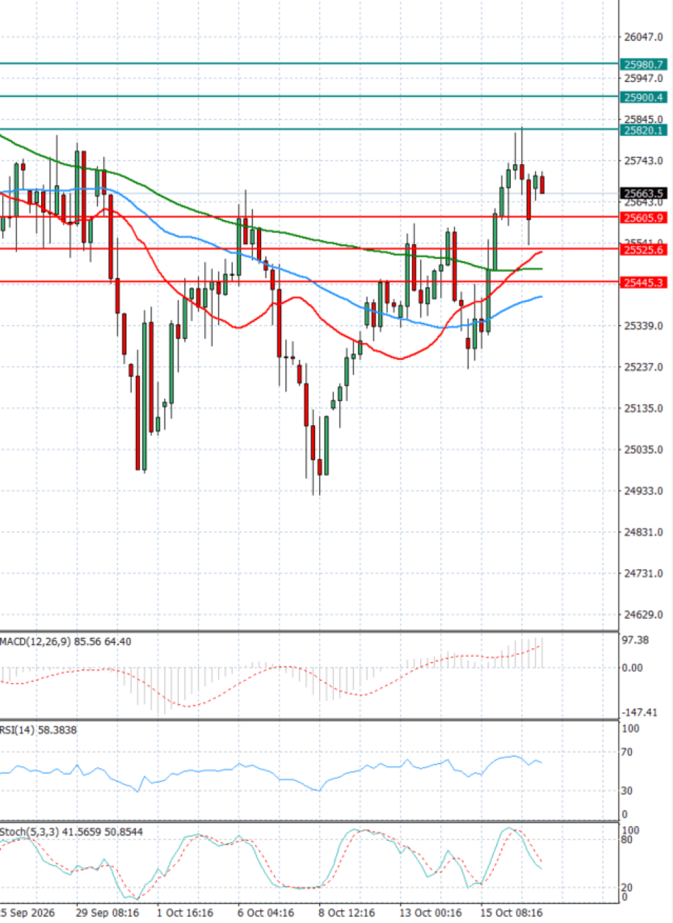Click the 1 Oct 16:16 date label
Image resolution: width=673 pixels, height=923 pixels.
185,913
